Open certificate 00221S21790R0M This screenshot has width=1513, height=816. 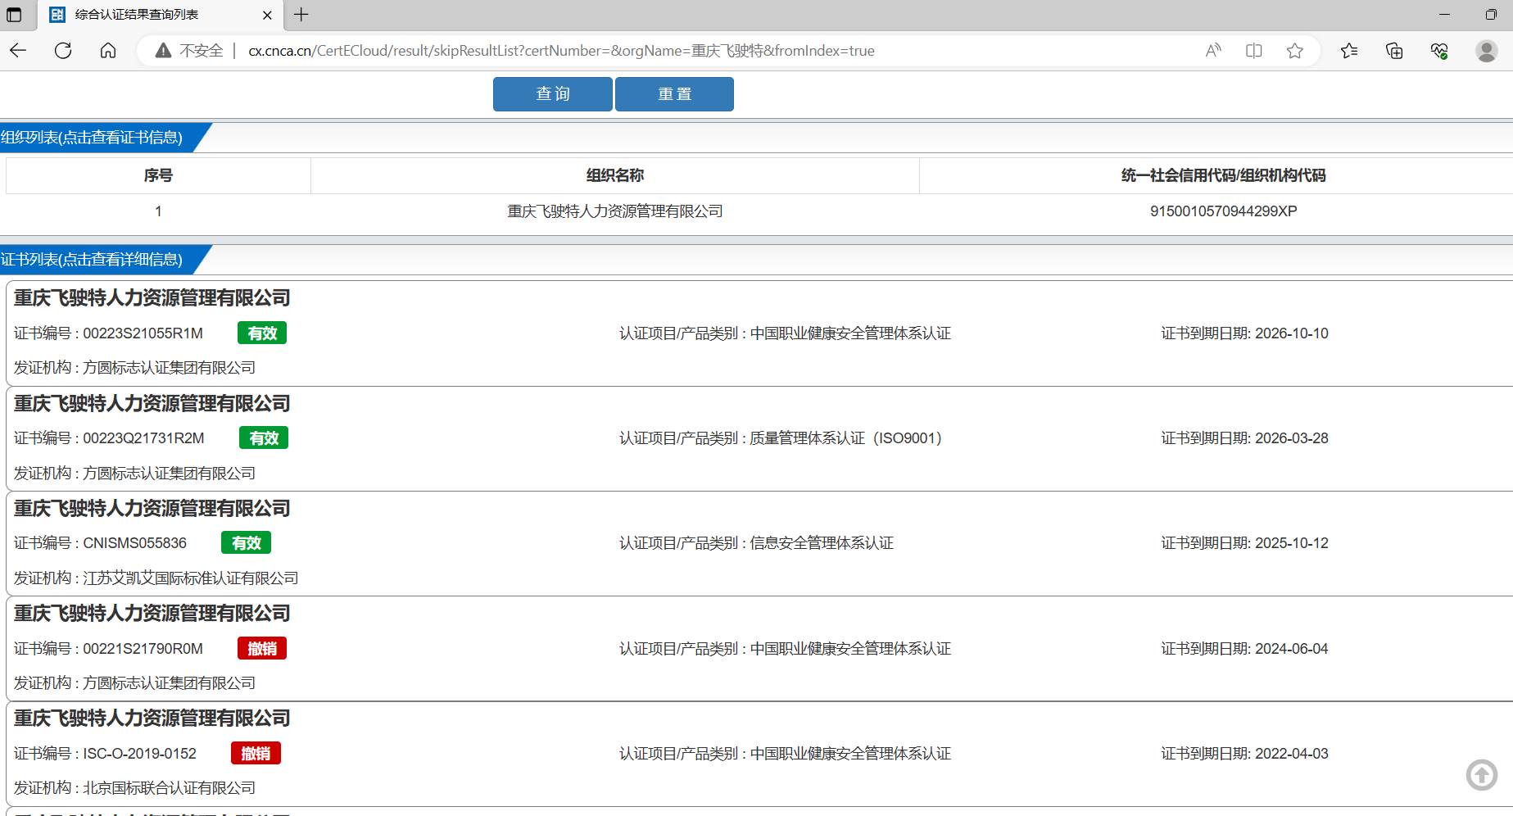(x=143, y=649)
